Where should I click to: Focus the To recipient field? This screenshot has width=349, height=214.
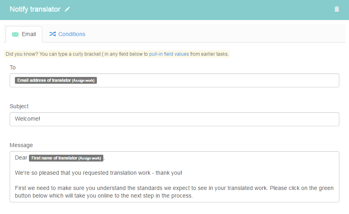click(x=174, y=80)
